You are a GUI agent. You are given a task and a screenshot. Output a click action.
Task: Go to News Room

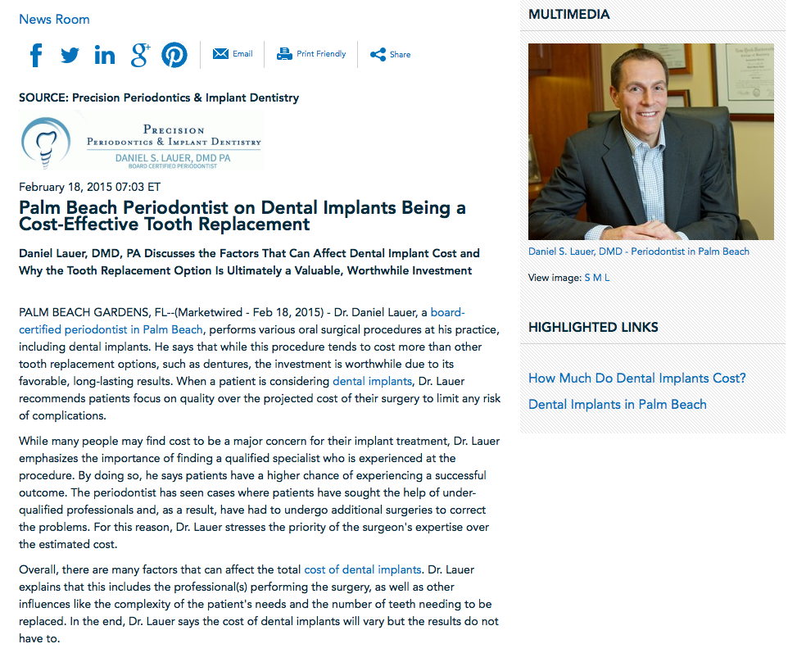coord(54,19)
